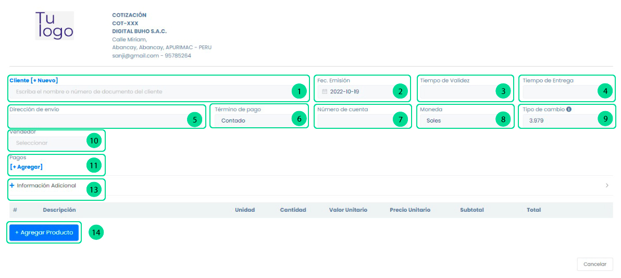Click the Tu logo image

coord(55,26)
